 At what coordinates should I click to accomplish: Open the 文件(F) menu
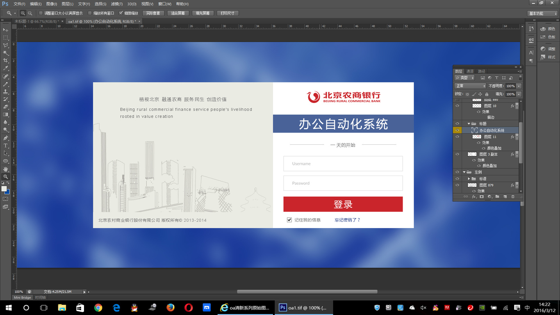point(19,4)
